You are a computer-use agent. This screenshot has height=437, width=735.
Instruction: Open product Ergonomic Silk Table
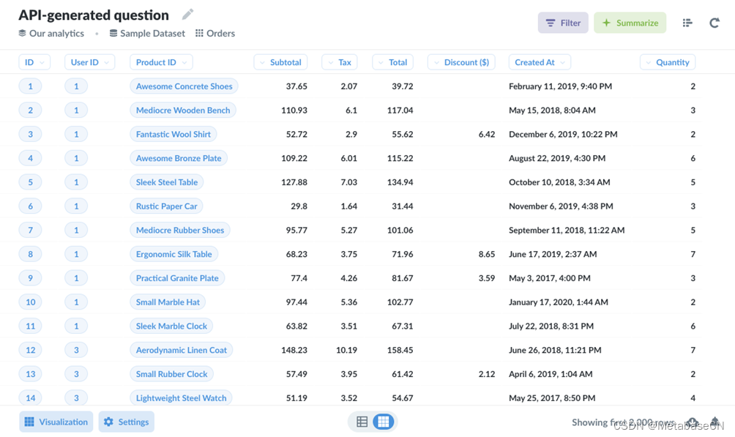point(174,254)
